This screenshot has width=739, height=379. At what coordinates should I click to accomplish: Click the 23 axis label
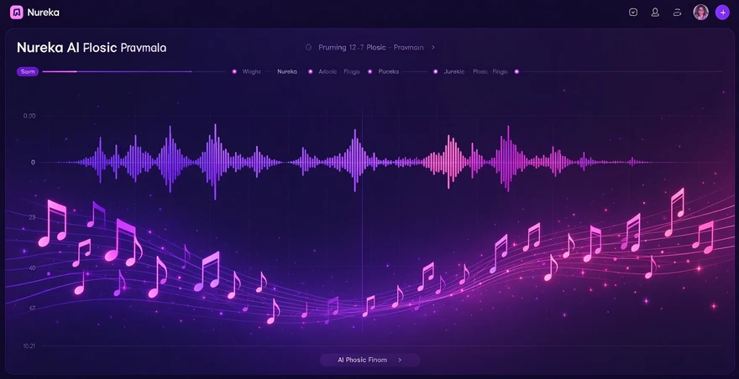(32, 217)
